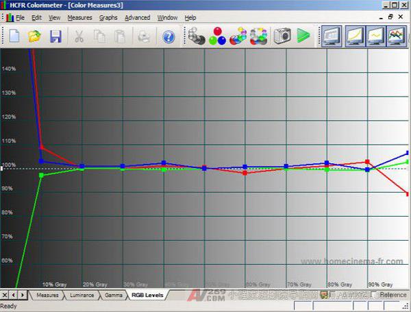411x312 pixels.
Task: Toggle the monitor view button in toolbar
Action: [x=332, y=36]
